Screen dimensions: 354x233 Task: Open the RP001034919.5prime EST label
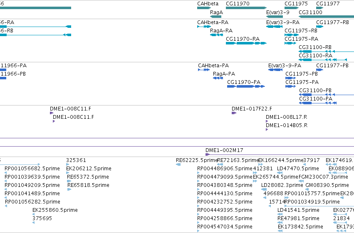click(312, 202)
